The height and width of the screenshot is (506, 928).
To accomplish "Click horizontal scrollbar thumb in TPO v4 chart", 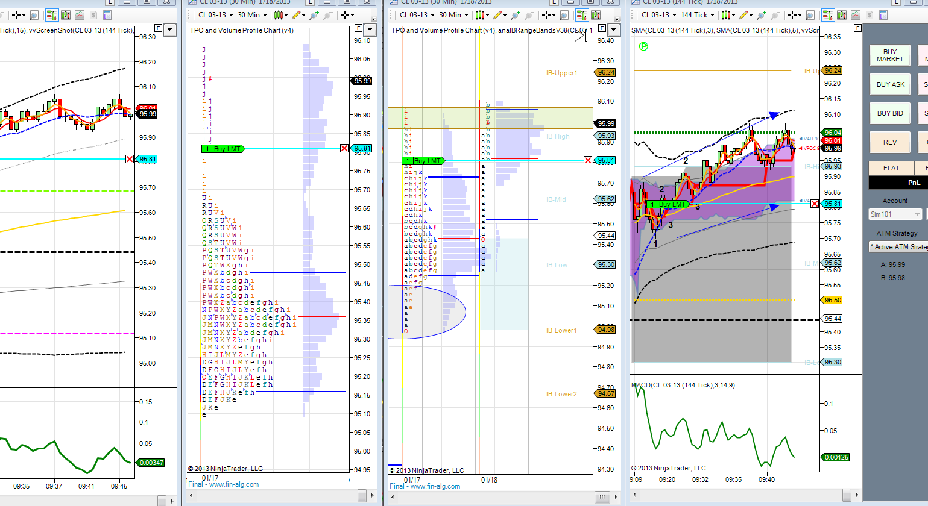I will click(362, 495).
